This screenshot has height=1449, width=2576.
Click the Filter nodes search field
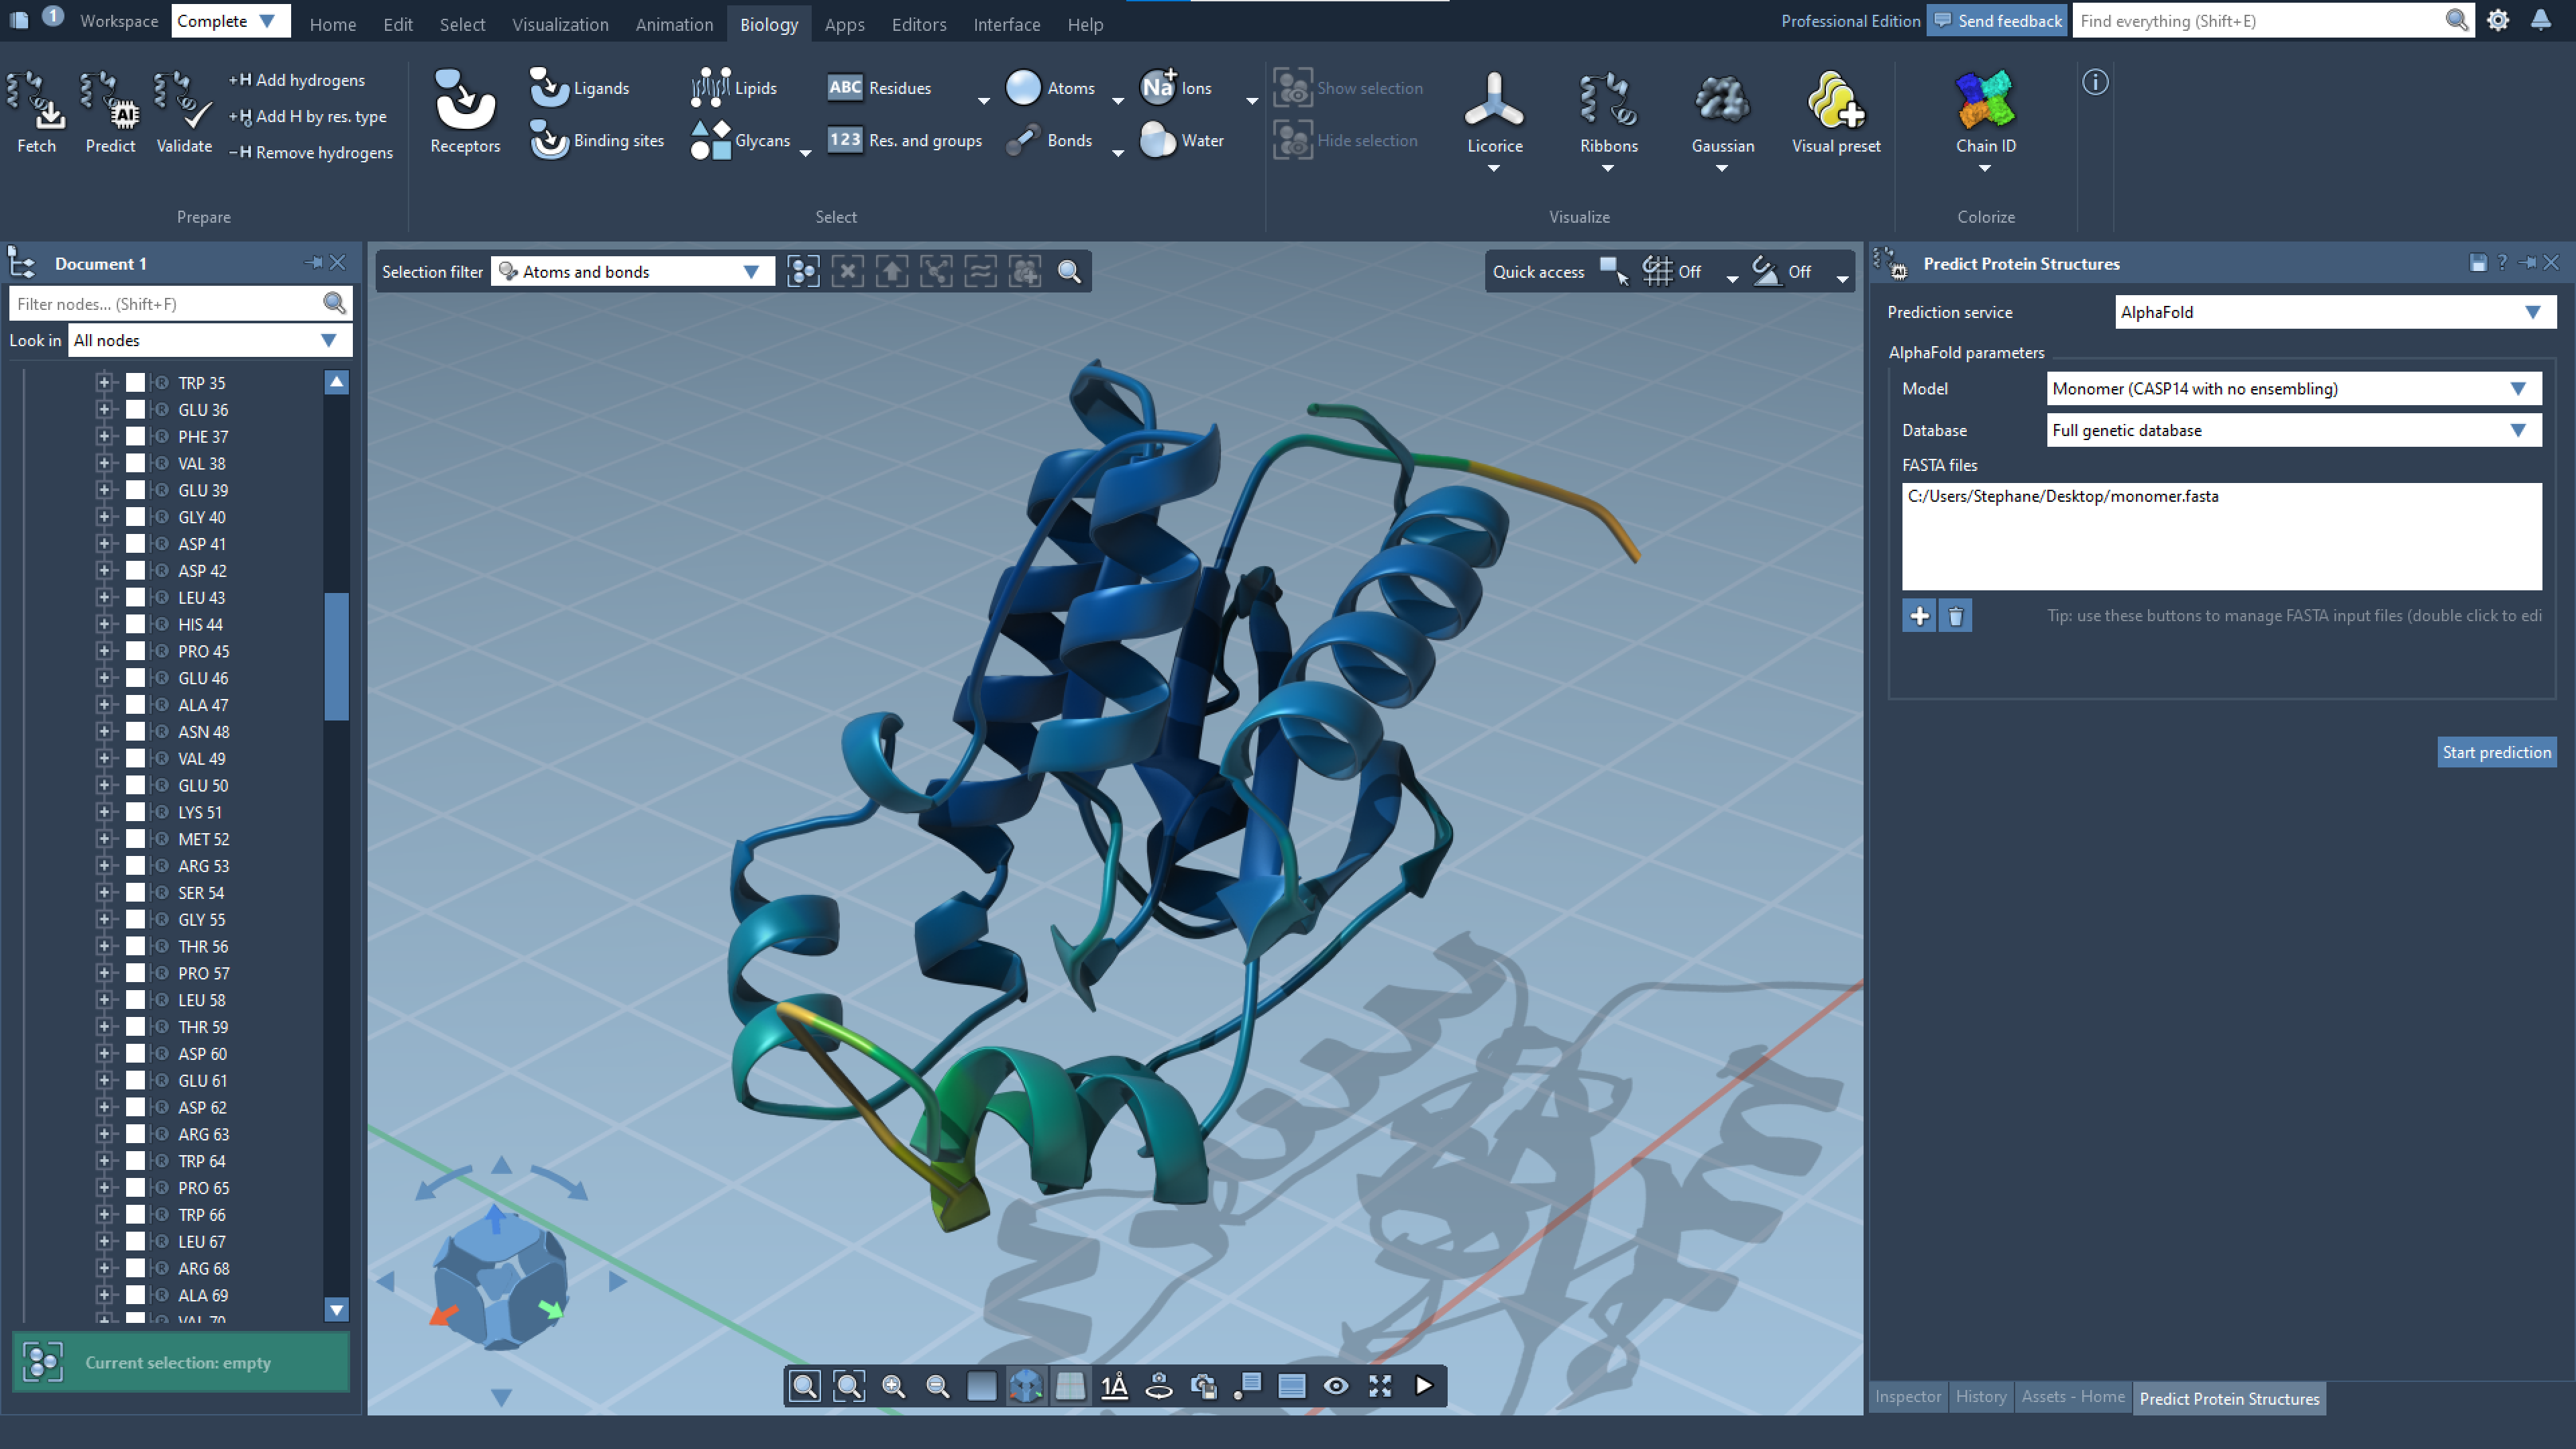point(165,304)
